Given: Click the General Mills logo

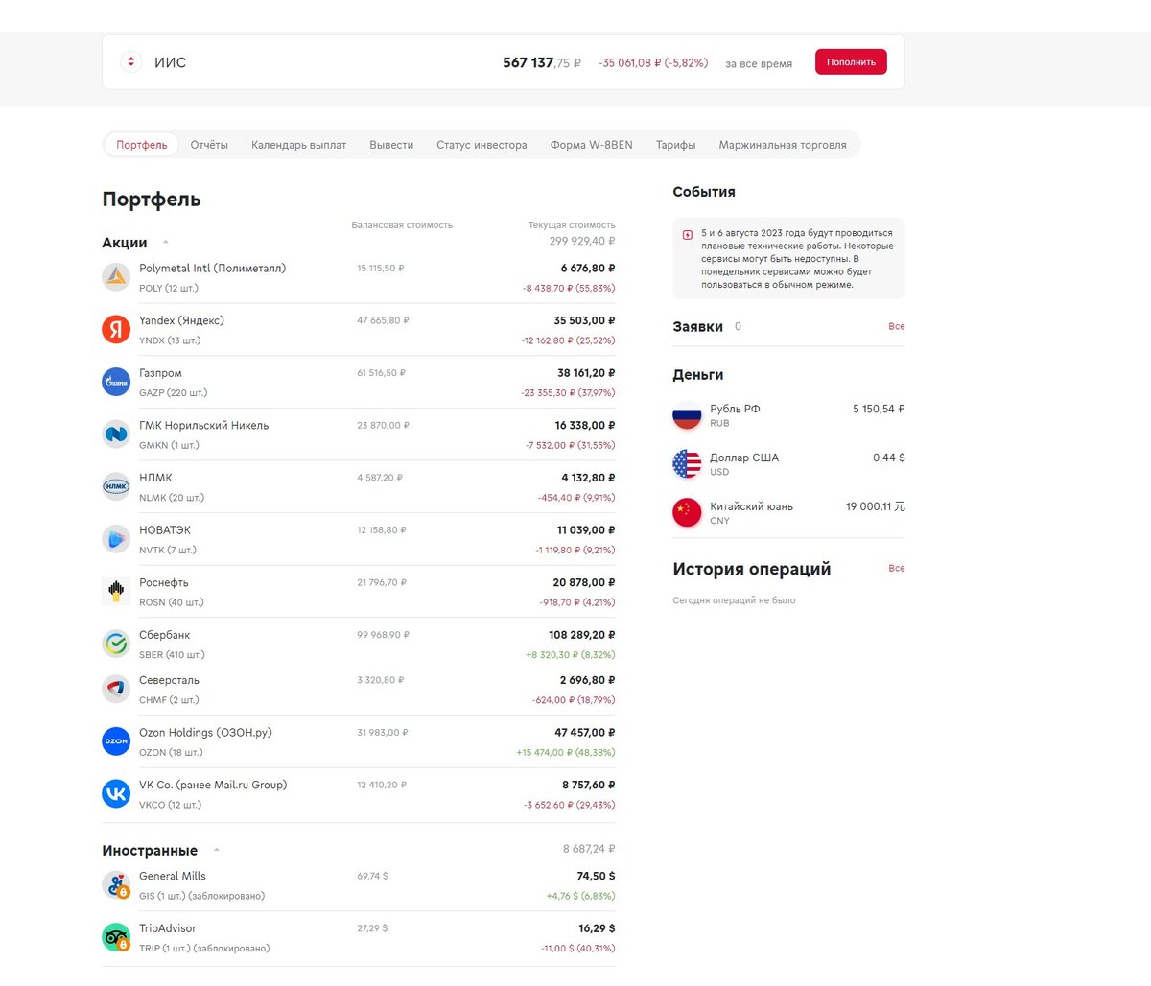Looking at the screenshot, I should pyautogui.click(x=116, y=884).
